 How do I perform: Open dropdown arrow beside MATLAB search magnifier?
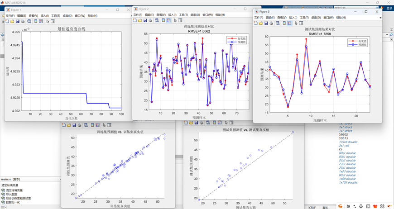387,35
